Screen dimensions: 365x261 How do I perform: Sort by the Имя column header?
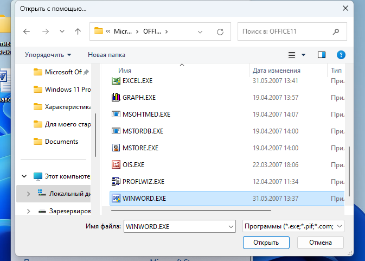[x=125, y=71]
